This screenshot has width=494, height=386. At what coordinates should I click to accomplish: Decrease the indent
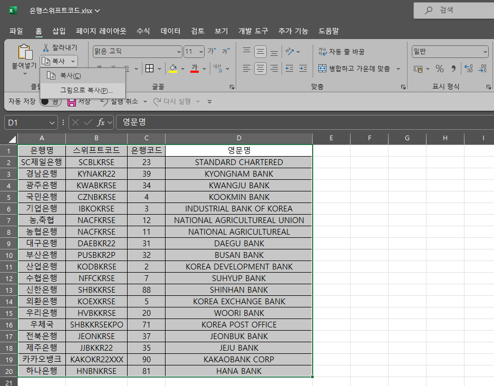click(289, 69)
